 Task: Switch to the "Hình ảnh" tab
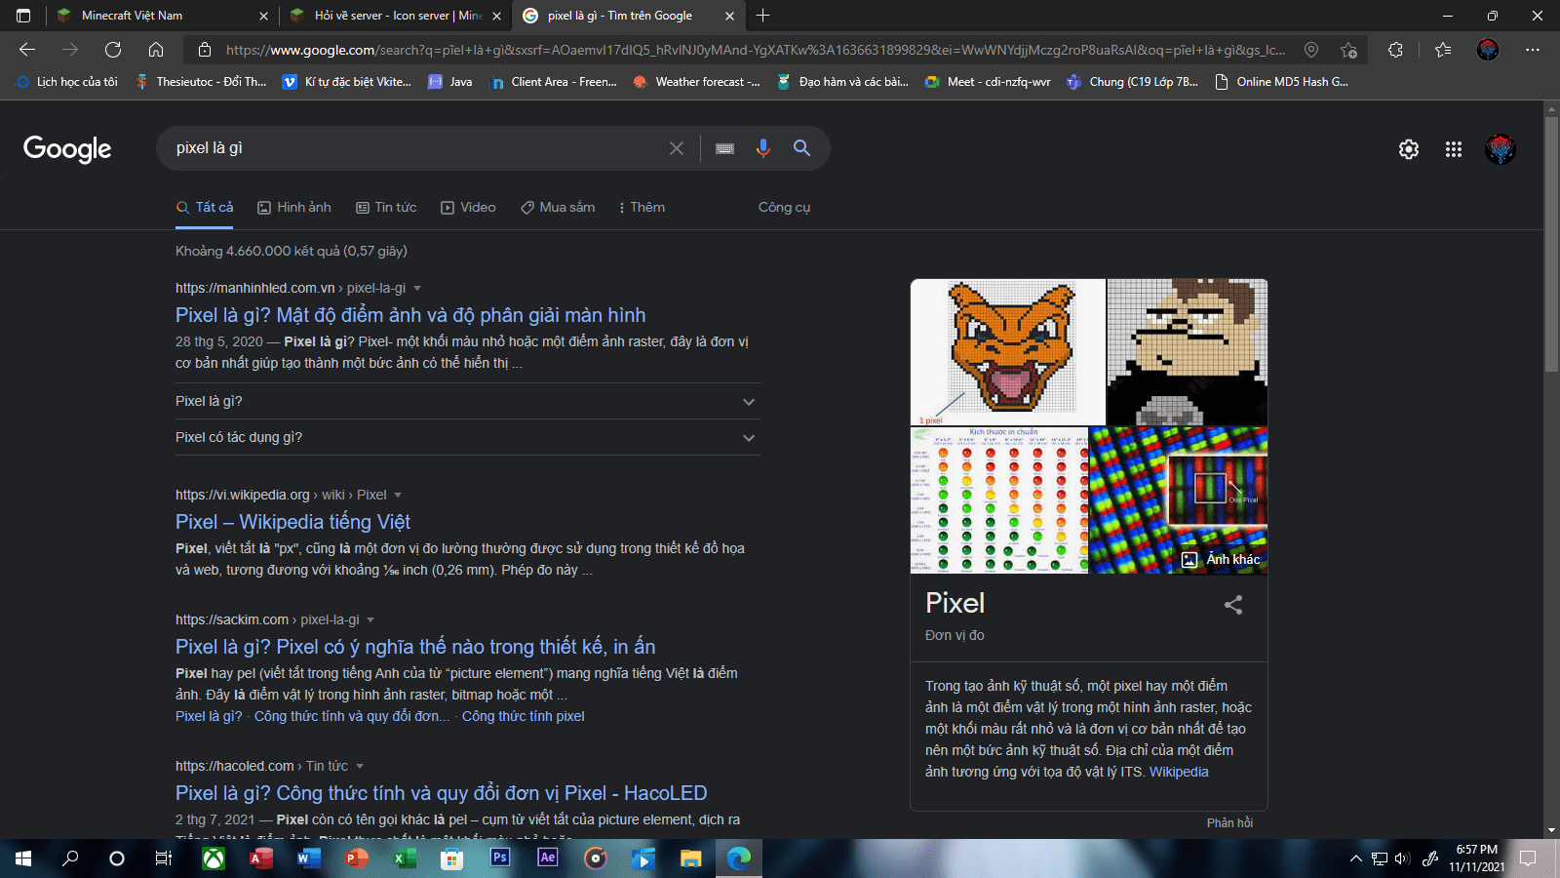tap(294, 207)
